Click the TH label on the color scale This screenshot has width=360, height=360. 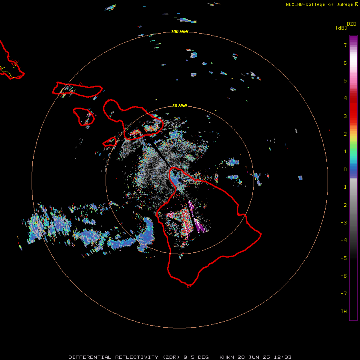click(x=344, y=312)
